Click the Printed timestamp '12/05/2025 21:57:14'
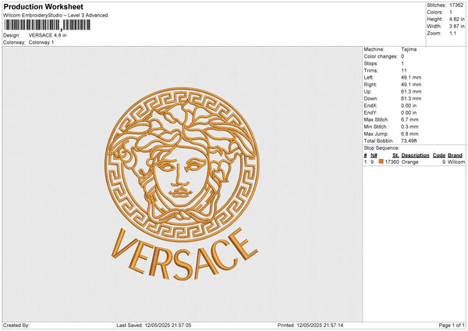Image resolution: width=468 pixels, height=331 pixels. [320, 325]
